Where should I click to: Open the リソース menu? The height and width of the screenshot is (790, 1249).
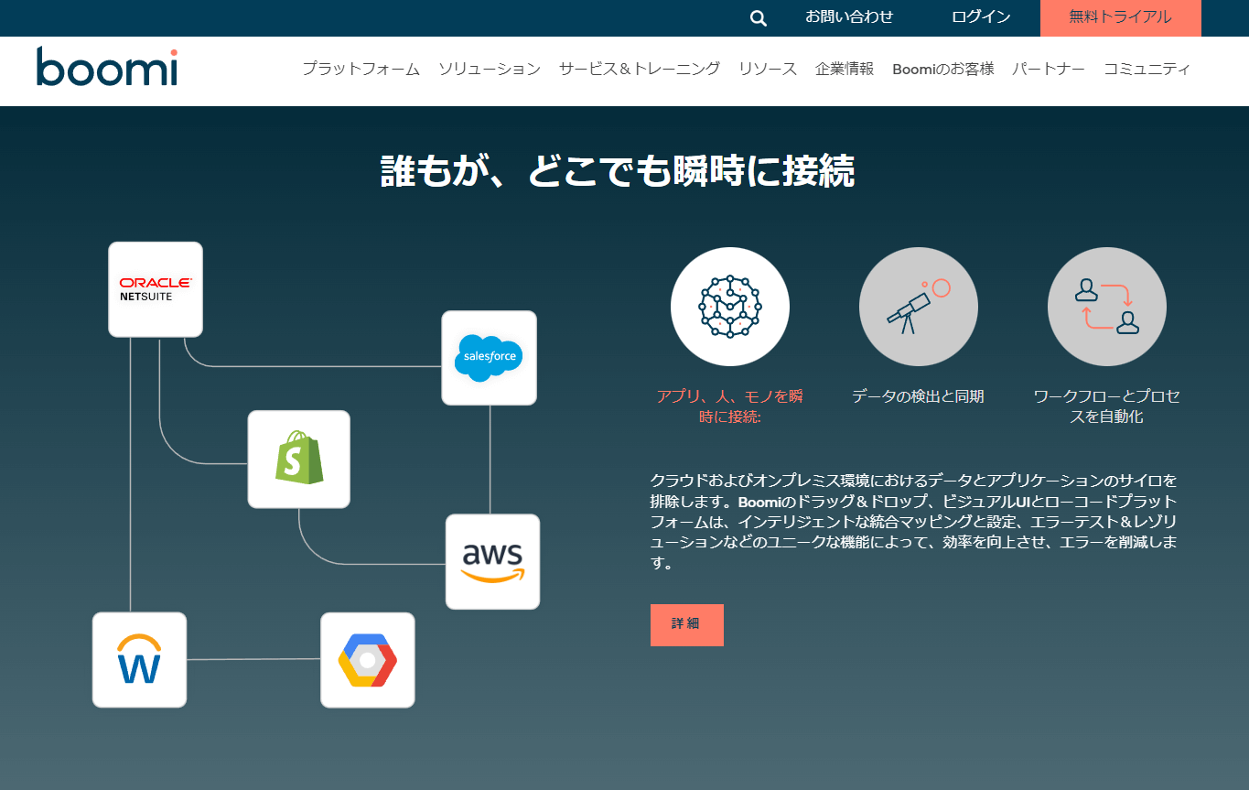click(768, 69)
